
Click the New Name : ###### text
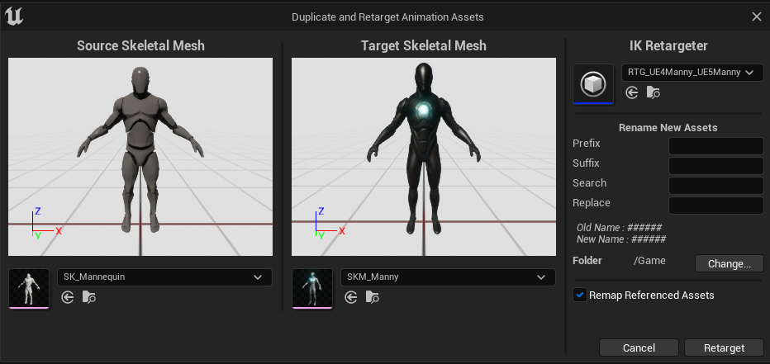coord(621,239)
